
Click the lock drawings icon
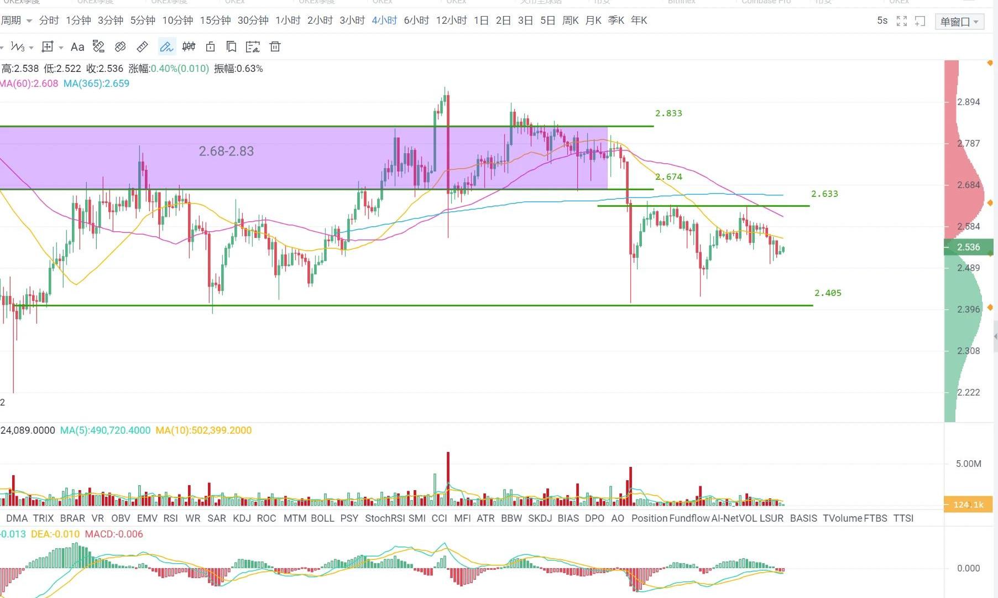[210, 47]
